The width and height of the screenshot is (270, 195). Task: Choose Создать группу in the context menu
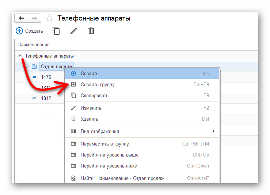(x=142, y=84)
